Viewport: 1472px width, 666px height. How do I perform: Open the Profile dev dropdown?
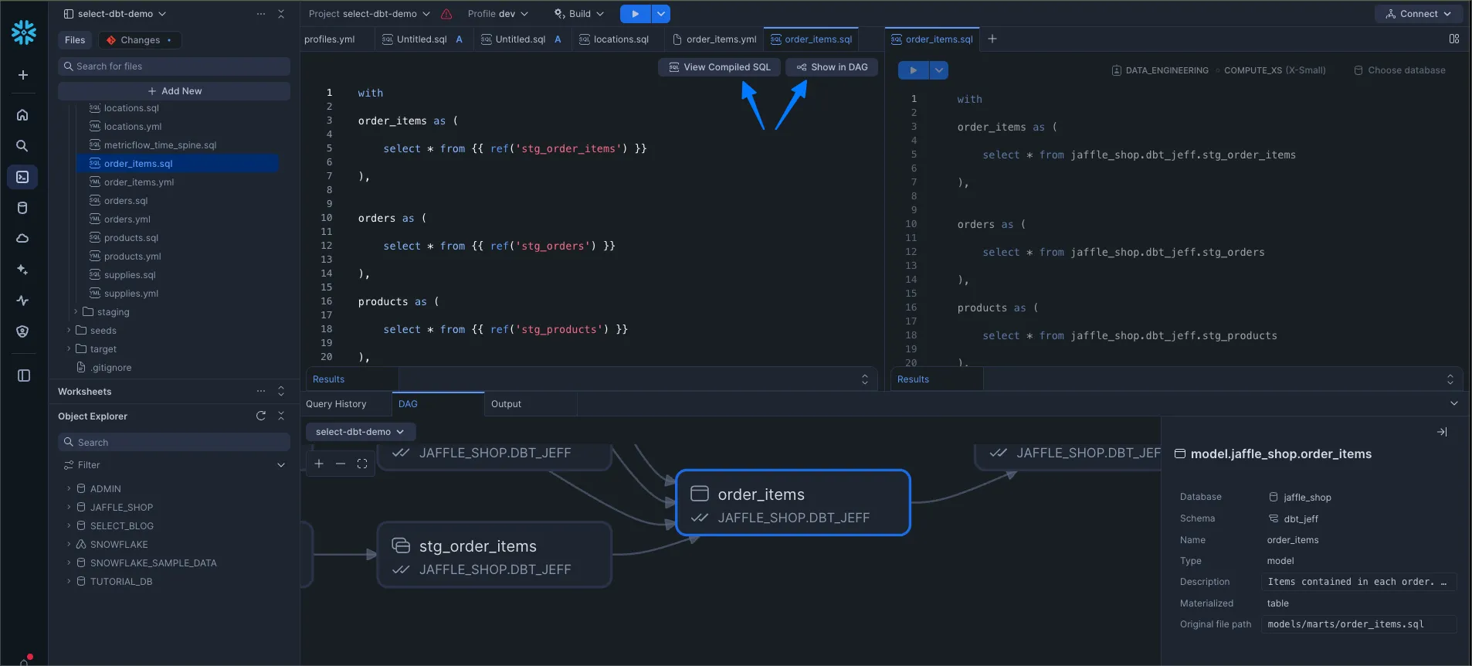498,14
